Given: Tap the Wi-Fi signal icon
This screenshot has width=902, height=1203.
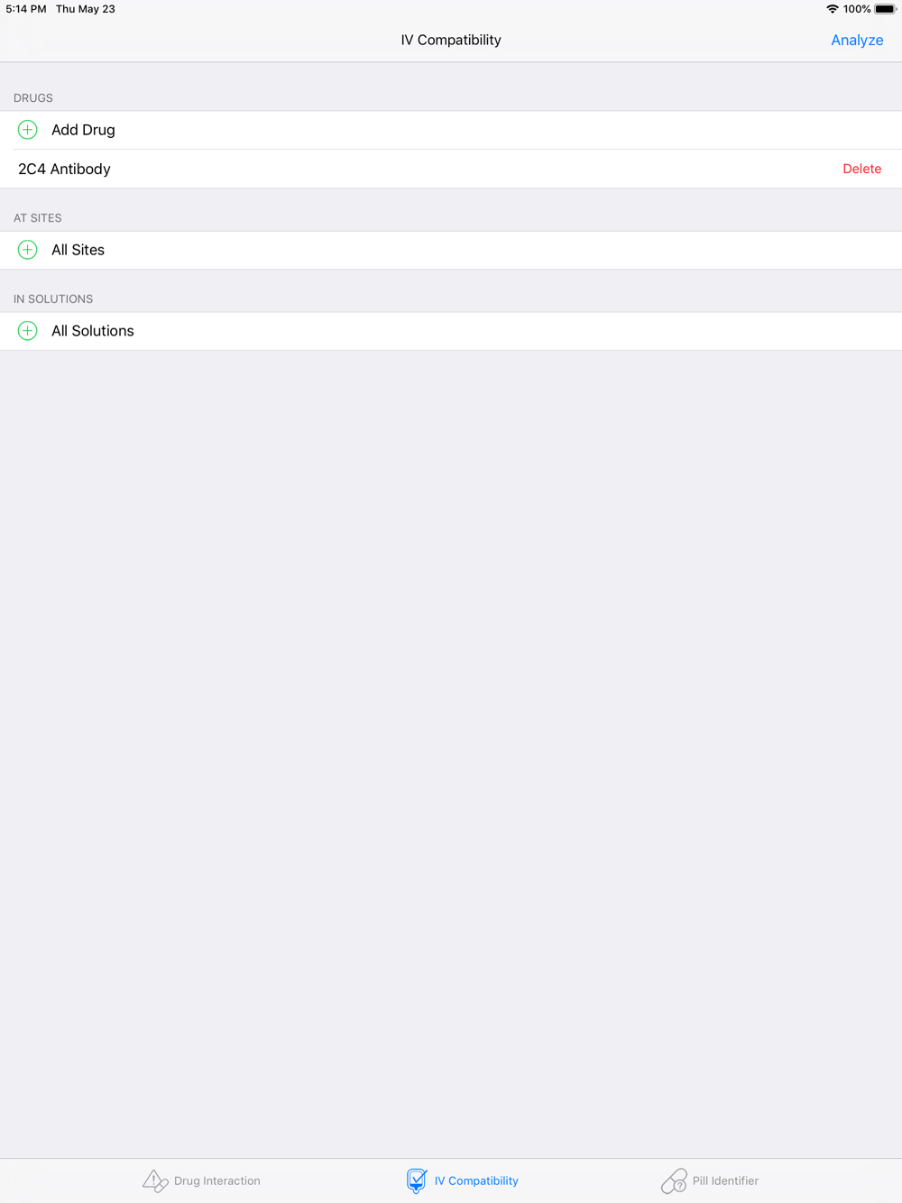Looking at the screenshot, I should pyautogui.click(x=832, y=9).
